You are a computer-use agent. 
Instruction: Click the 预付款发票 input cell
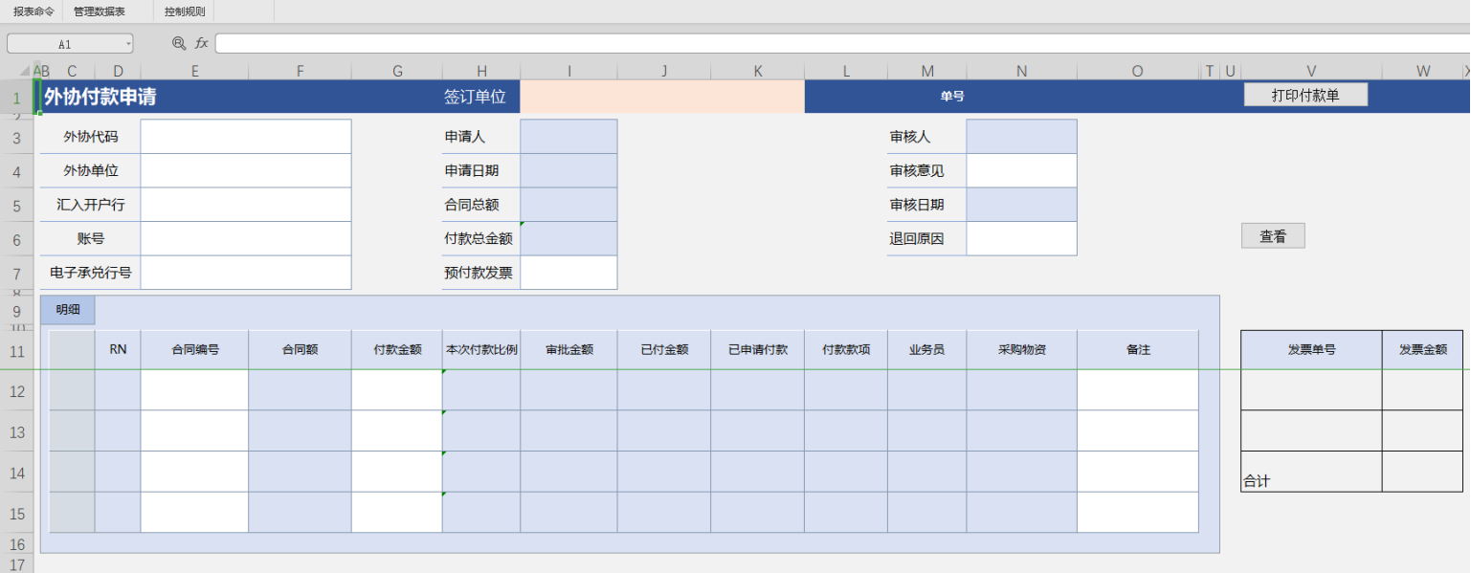(568, 273)
